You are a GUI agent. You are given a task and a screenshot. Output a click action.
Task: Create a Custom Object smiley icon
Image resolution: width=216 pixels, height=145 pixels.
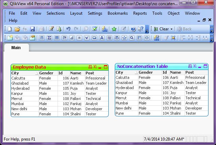(x=147, y=38)
